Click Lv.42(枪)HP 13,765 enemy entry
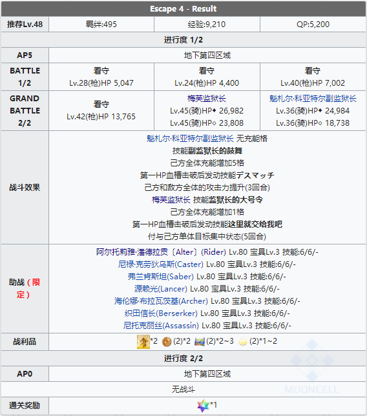Image resolution: width=367 pixels, height=416 pixels. coord(101,117)
